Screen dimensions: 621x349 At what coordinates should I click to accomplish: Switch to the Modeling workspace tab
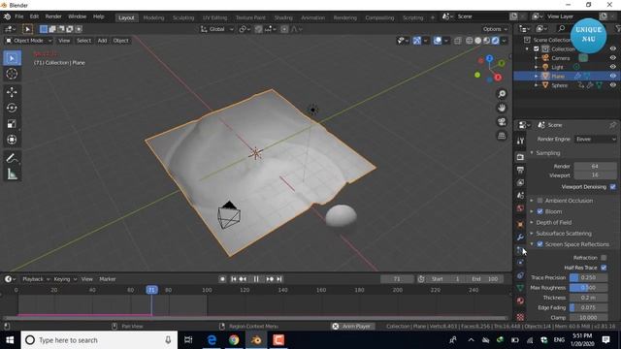pyautogui.click(x=153, y=17)
